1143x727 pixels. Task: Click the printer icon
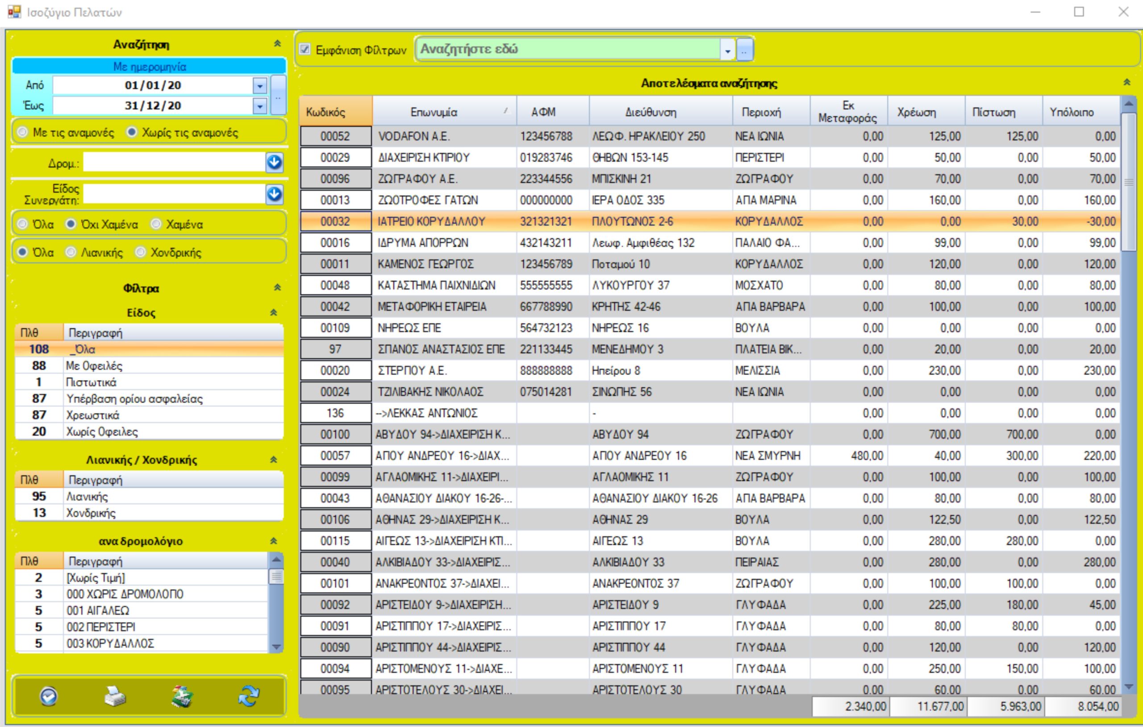coord(114,696)
